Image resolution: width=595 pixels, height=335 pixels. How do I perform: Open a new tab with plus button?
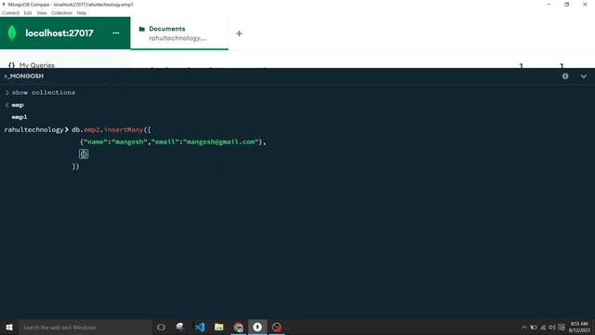(x=239, y=33)
